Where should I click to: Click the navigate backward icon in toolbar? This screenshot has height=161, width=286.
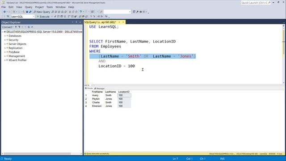[4, 12]
